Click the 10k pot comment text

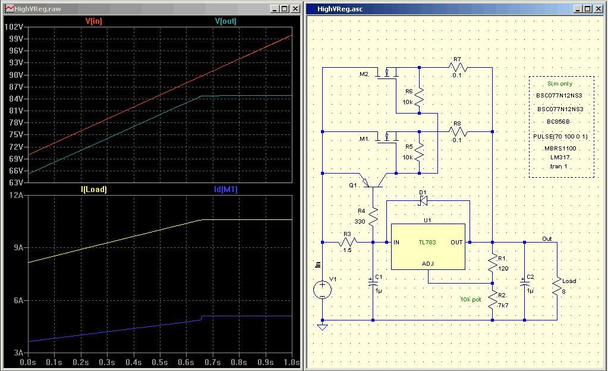pyautogui.click(x=470, y=300)
